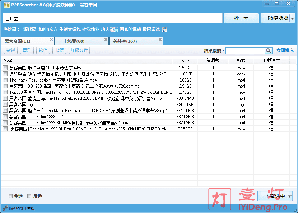Viewport: 298px width, 213px height.
Task: Click the 随便找找 button
Action: [275, 18]
